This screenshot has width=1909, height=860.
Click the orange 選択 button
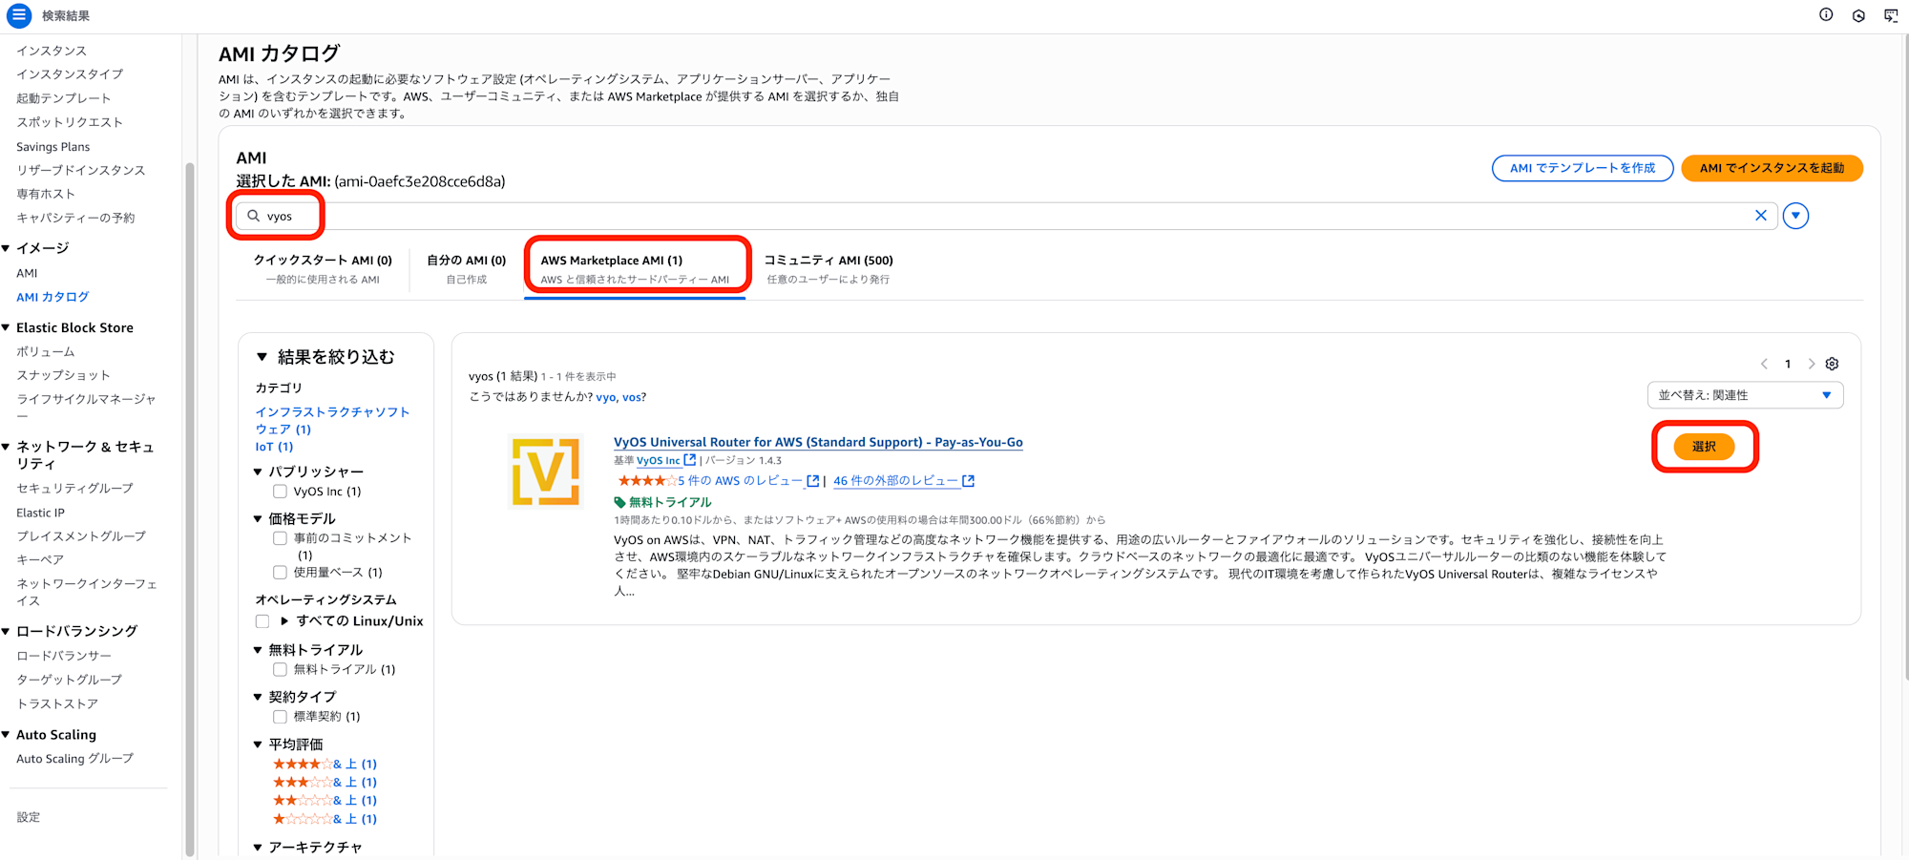click(1704, 447)
